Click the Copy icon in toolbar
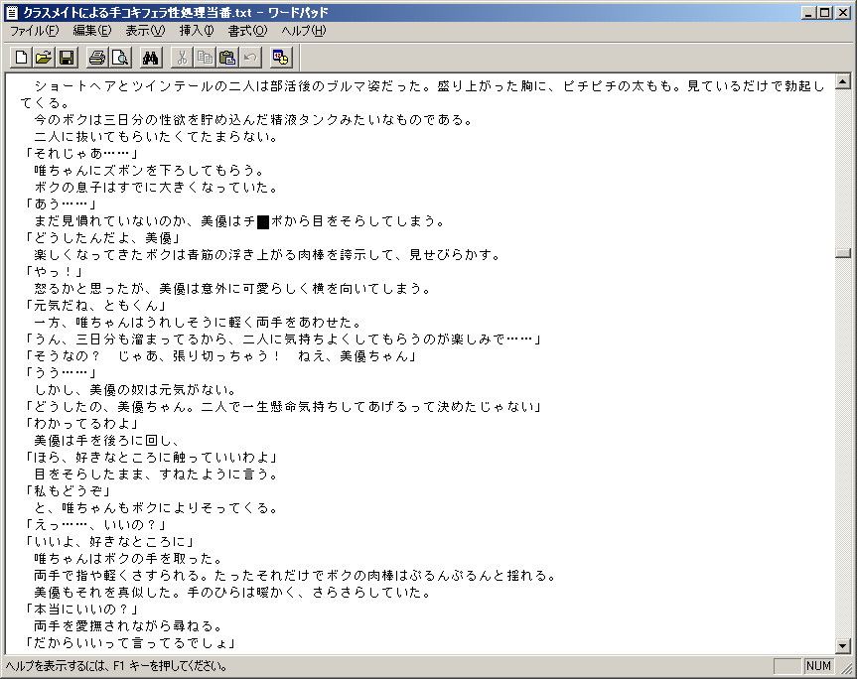This screenshot has height=679, width=857. point(205,58)
